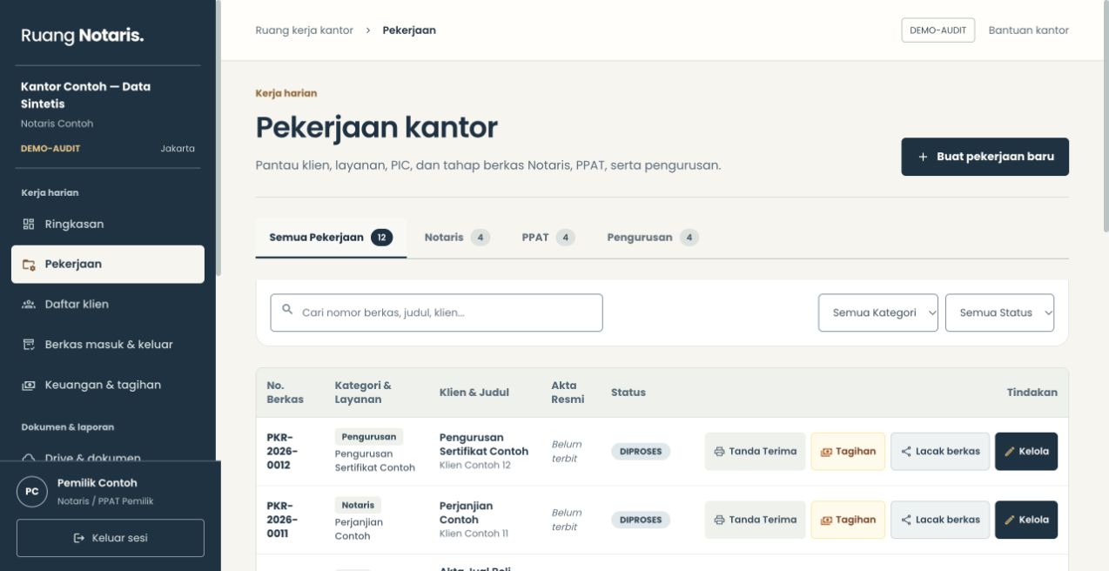Click the Ruang Notaris logo
1109x571 pixels.
pos(83,36)
